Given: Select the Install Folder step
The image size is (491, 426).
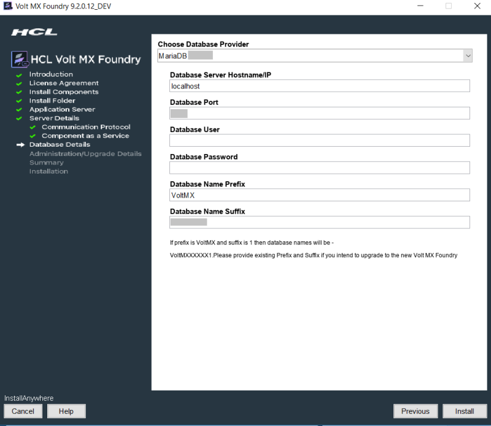Looking at the screenshot, I should click(x=52, y=101).
